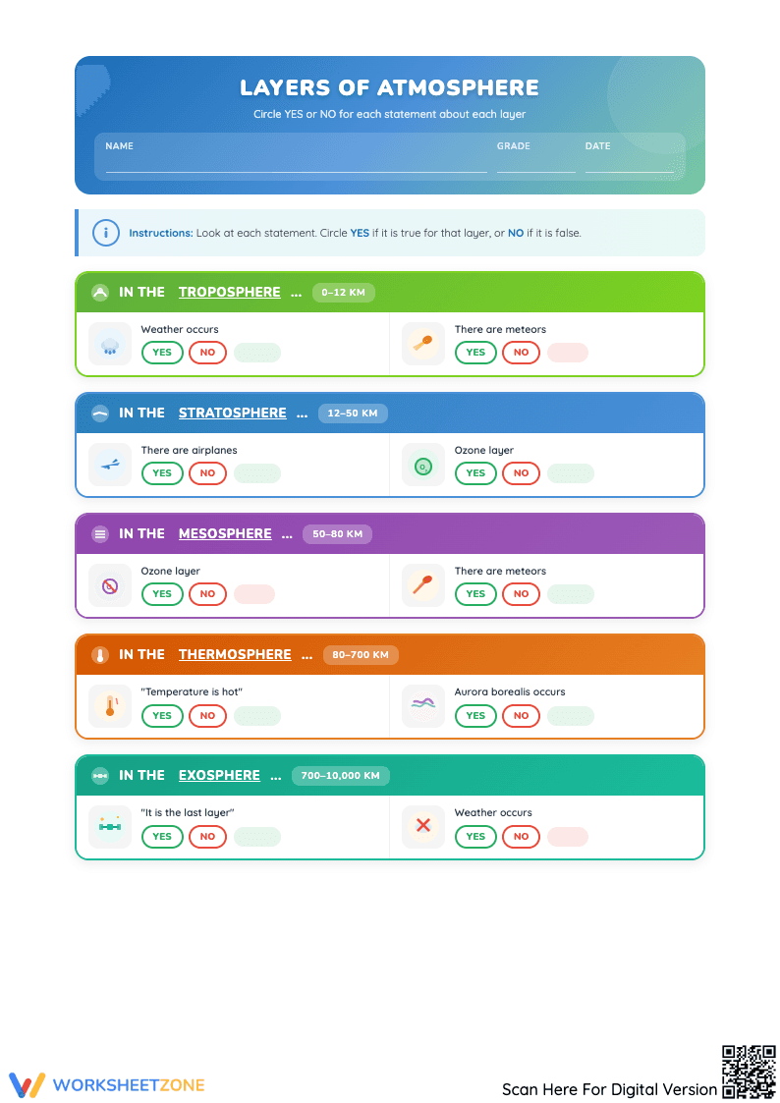Select YES for "Aurora borealis occurs"

click(476, 716)
